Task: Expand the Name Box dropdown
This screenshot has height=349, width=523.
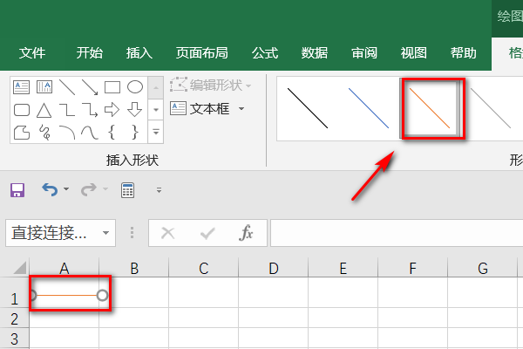Action: point(105,233)
